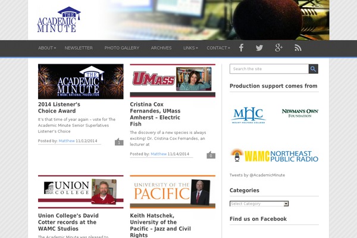Click excerpt beginning It's that time of year

point(77,126)
